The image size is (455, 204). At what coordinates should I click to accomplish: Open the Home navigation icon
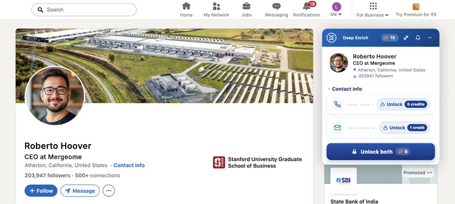pyautogui.click(x=186, y=9)
